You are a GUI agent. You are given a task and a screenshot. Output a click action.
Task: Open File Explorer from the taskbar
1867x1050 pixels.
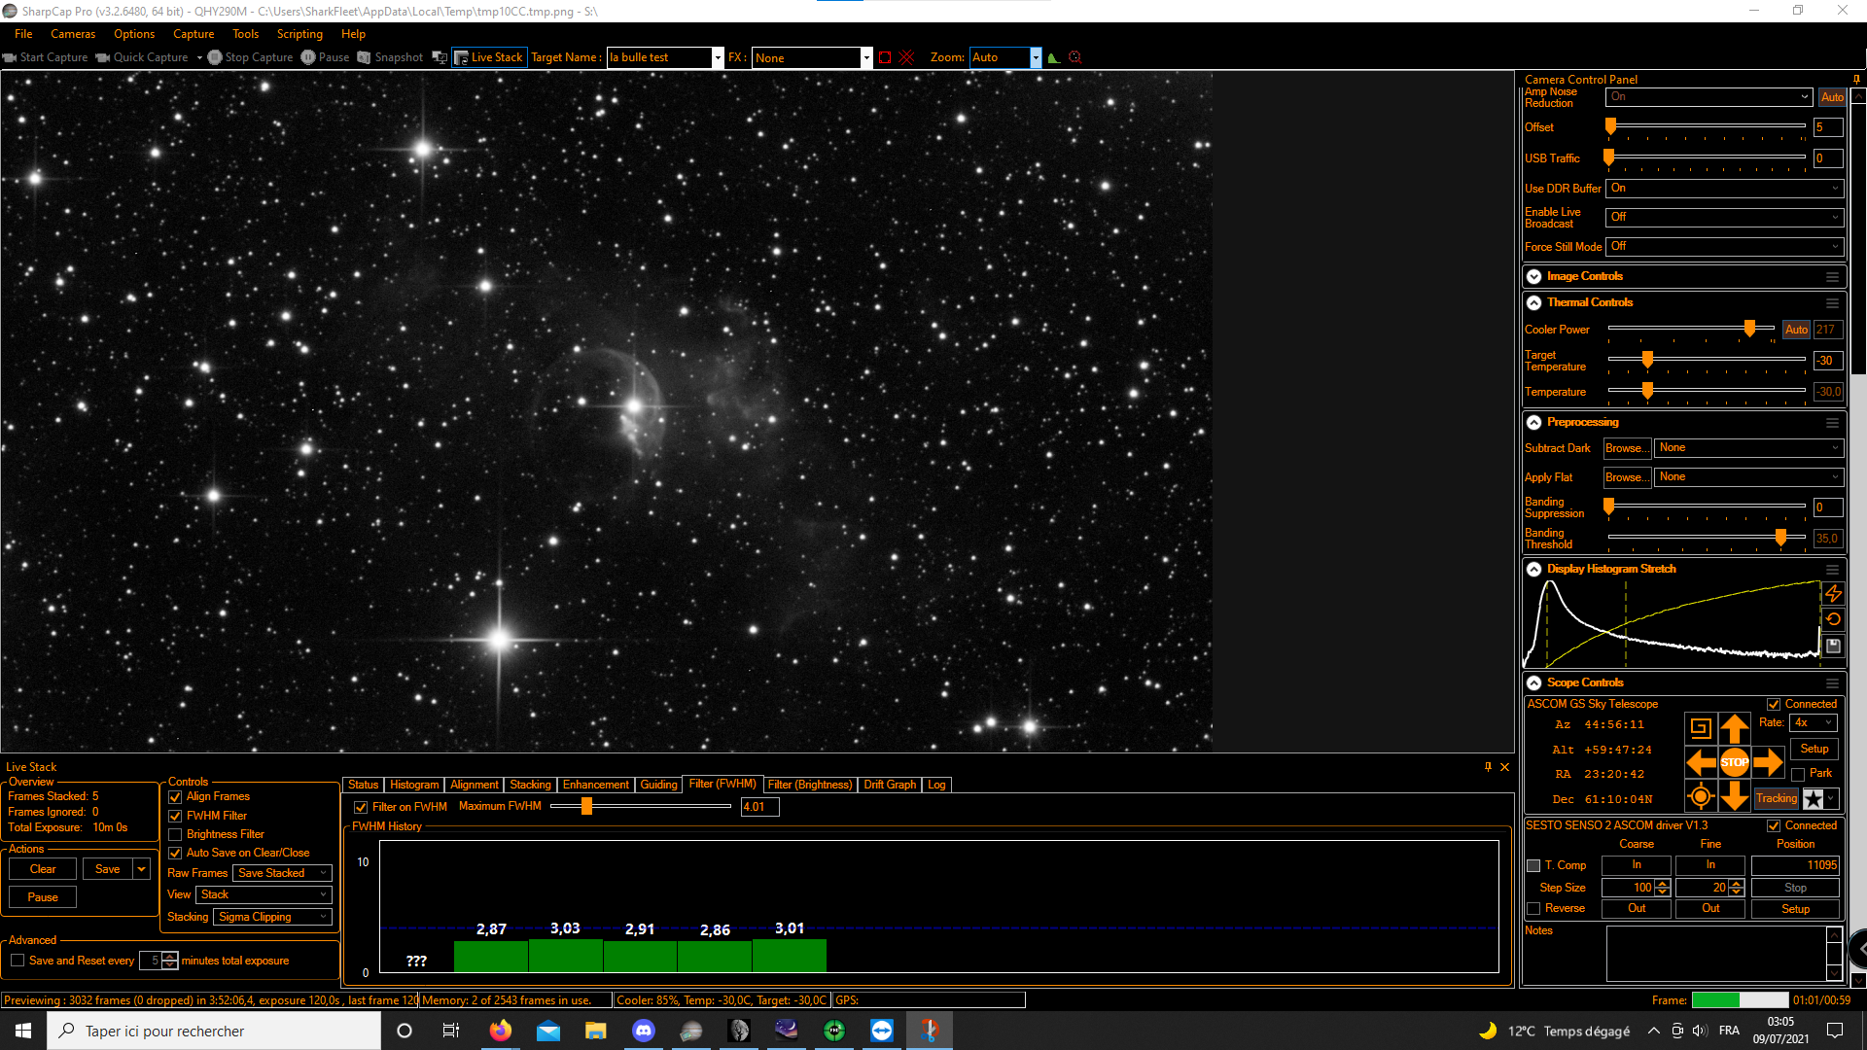pos(596,1031)
